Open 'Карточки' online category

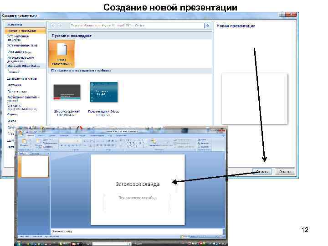tap(15, 85)
